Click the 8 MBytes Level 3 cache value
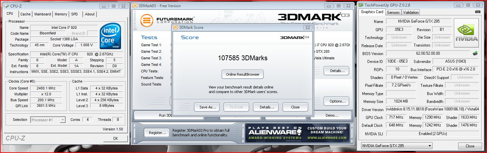This screenshot has width=487, height=153. click(106, 106)
